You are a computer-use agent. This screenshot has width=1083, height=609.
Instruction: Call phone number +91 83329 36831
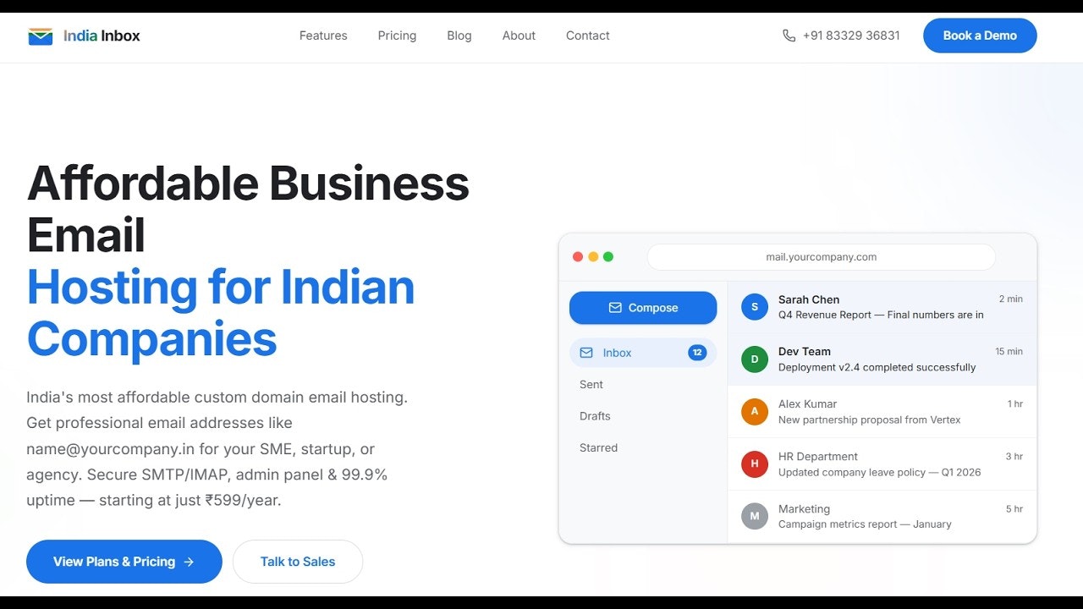[851, 36]
